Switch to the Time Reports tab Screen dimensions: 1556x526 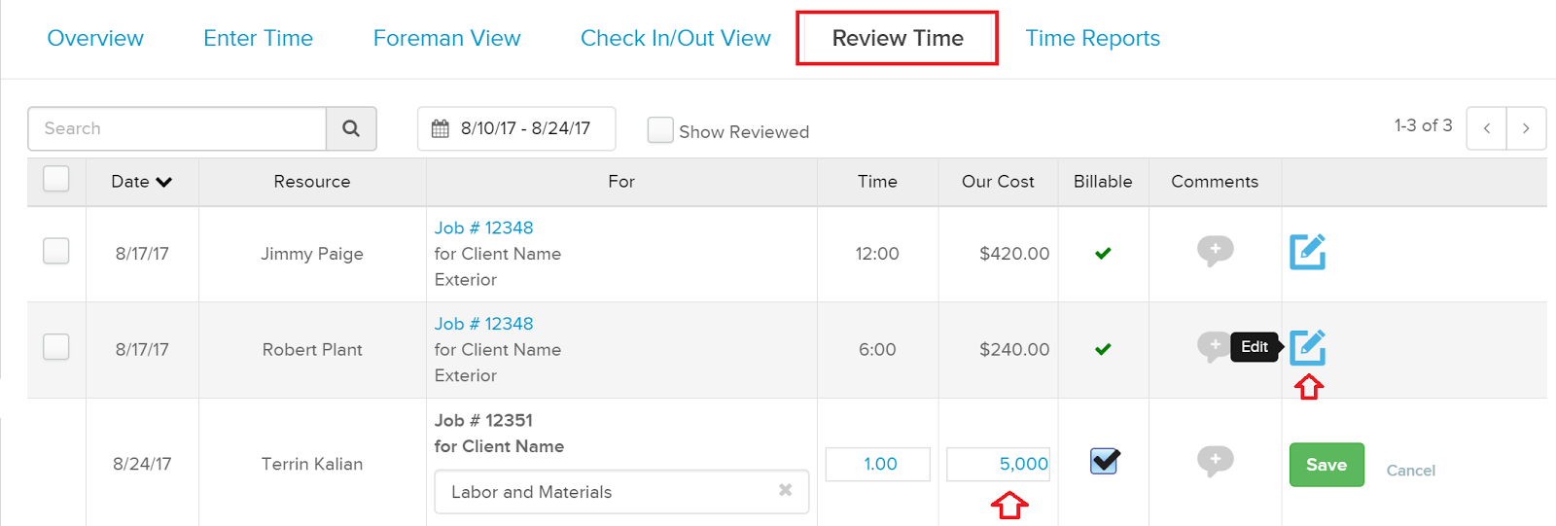1092,38
